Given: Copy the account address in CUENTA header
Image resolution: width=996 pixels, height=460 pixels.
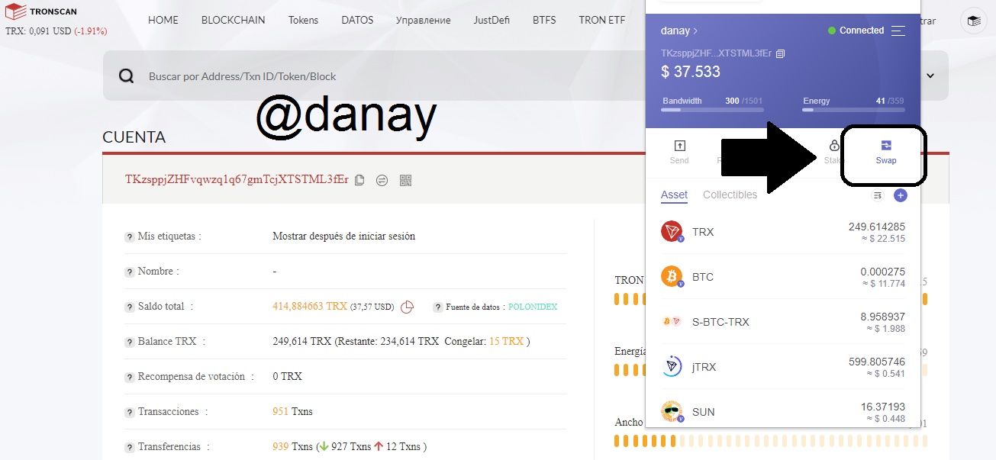Looking at the screenshot, I should pyautogui.click(x=359, y=180).
